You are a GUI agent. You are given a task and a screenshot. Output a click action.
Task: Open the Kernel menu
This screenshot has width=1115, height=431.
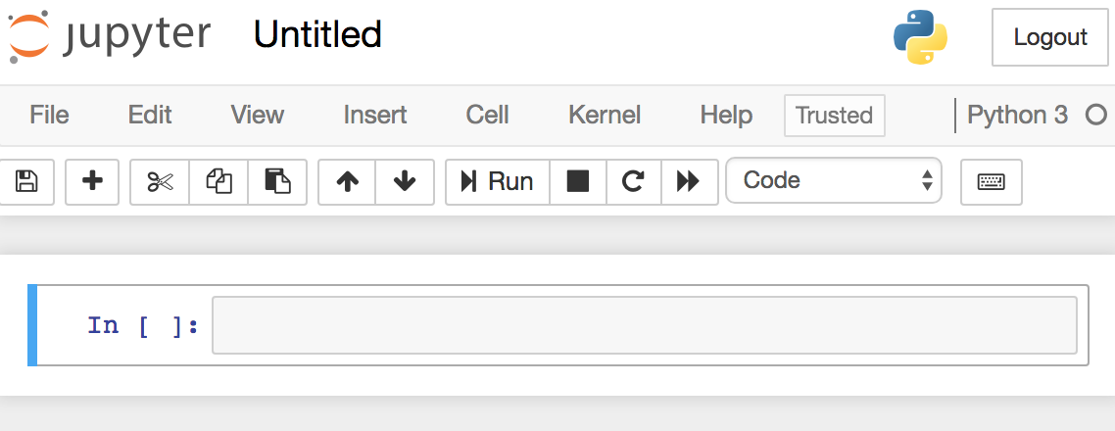605,115
